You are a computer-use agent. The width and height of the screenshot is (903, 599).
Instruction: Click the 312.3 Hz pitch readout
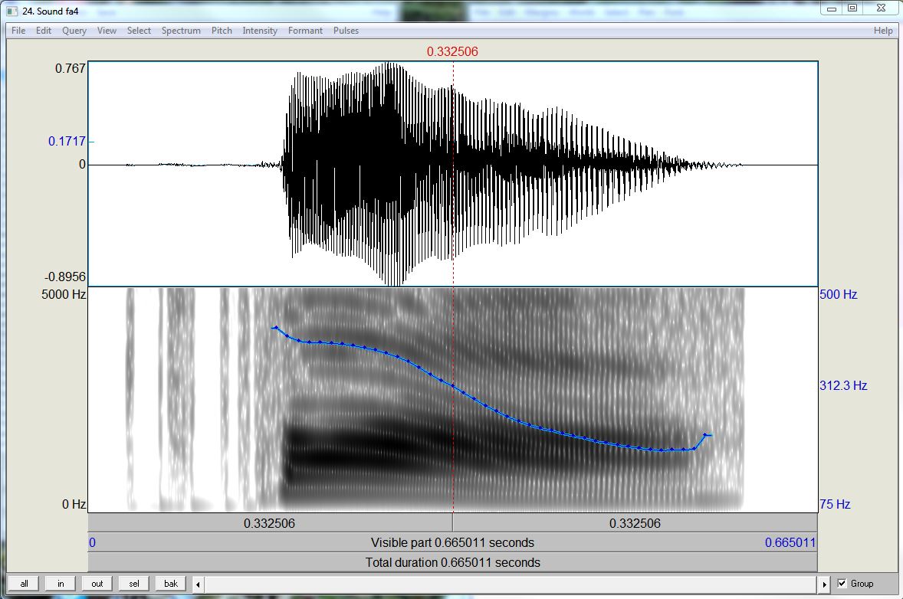pos(843,385)
